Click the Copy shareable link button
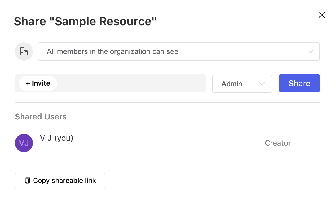This screenshot has height=203, width=336. [60, 181]
